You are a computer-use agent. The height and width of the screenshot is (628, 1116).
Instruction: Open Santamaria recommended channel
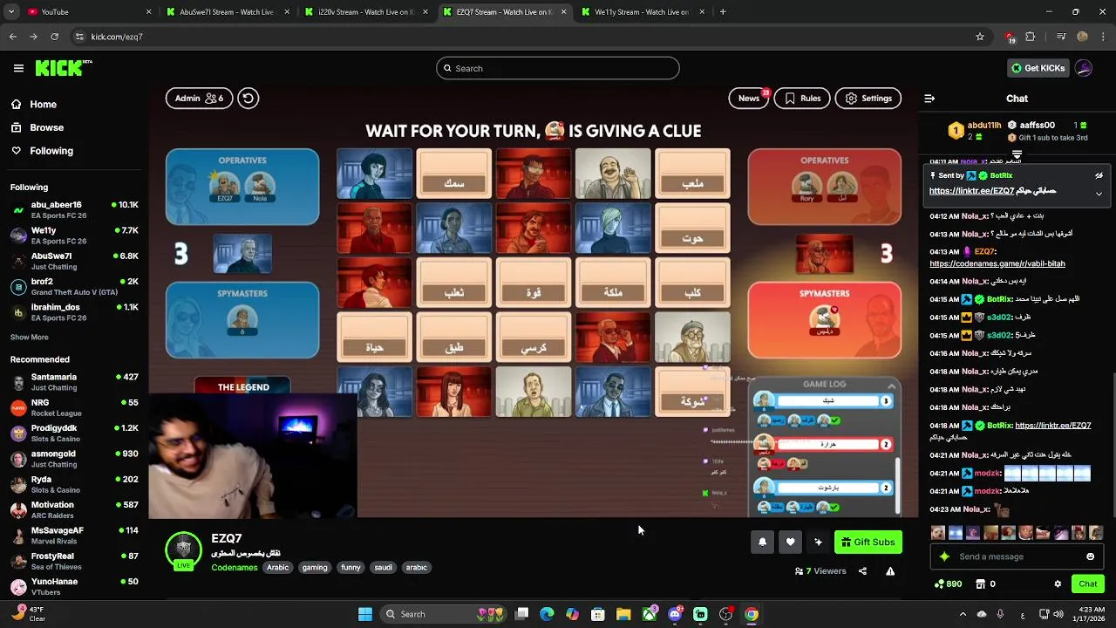74,382
